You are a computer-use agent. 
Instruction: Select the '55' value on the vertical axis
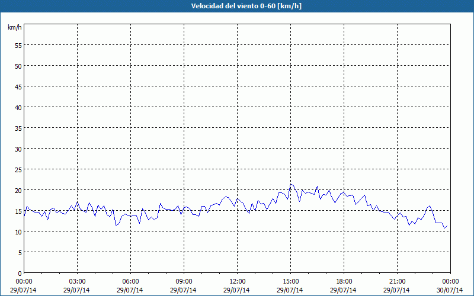pos(18,46)
